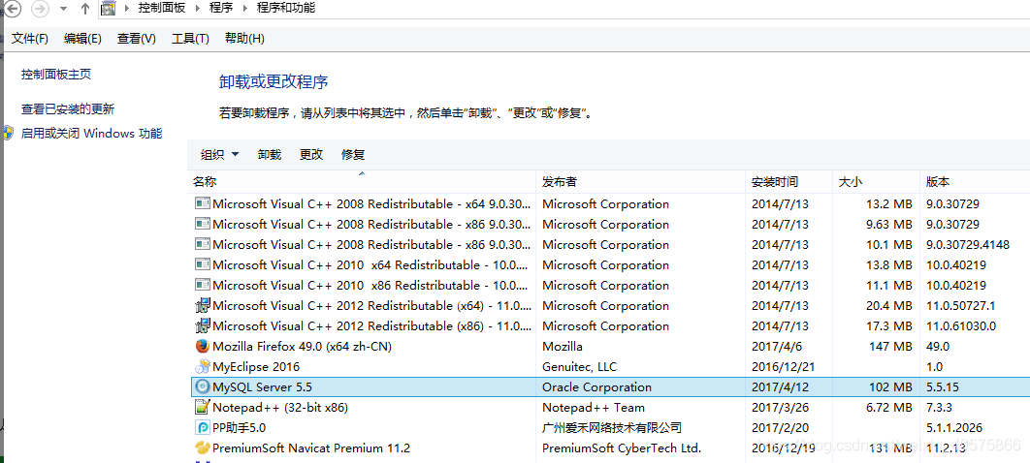Viewport: 1030px width, 463px height.
Task: Click the back navigation arrow
Action: (x=12, y=9)
